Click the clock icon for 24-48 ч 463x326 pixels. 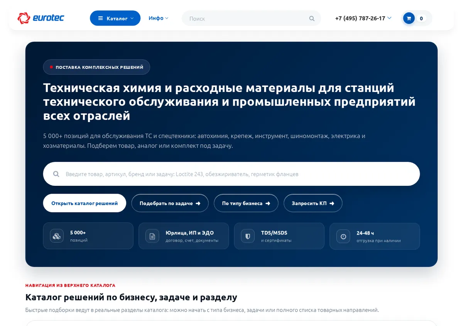[x=343, y=236]
